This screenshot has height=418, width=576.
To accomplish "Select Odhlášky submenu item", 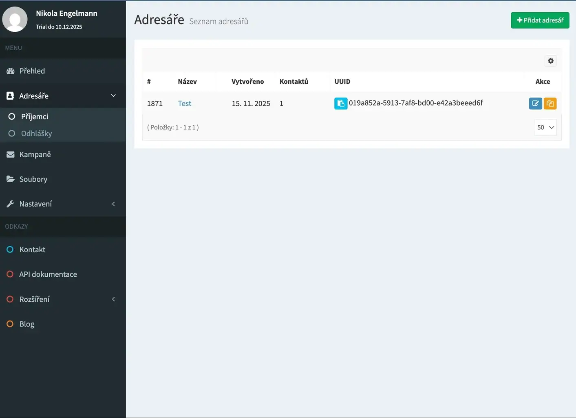I will [x=36, y=133].
